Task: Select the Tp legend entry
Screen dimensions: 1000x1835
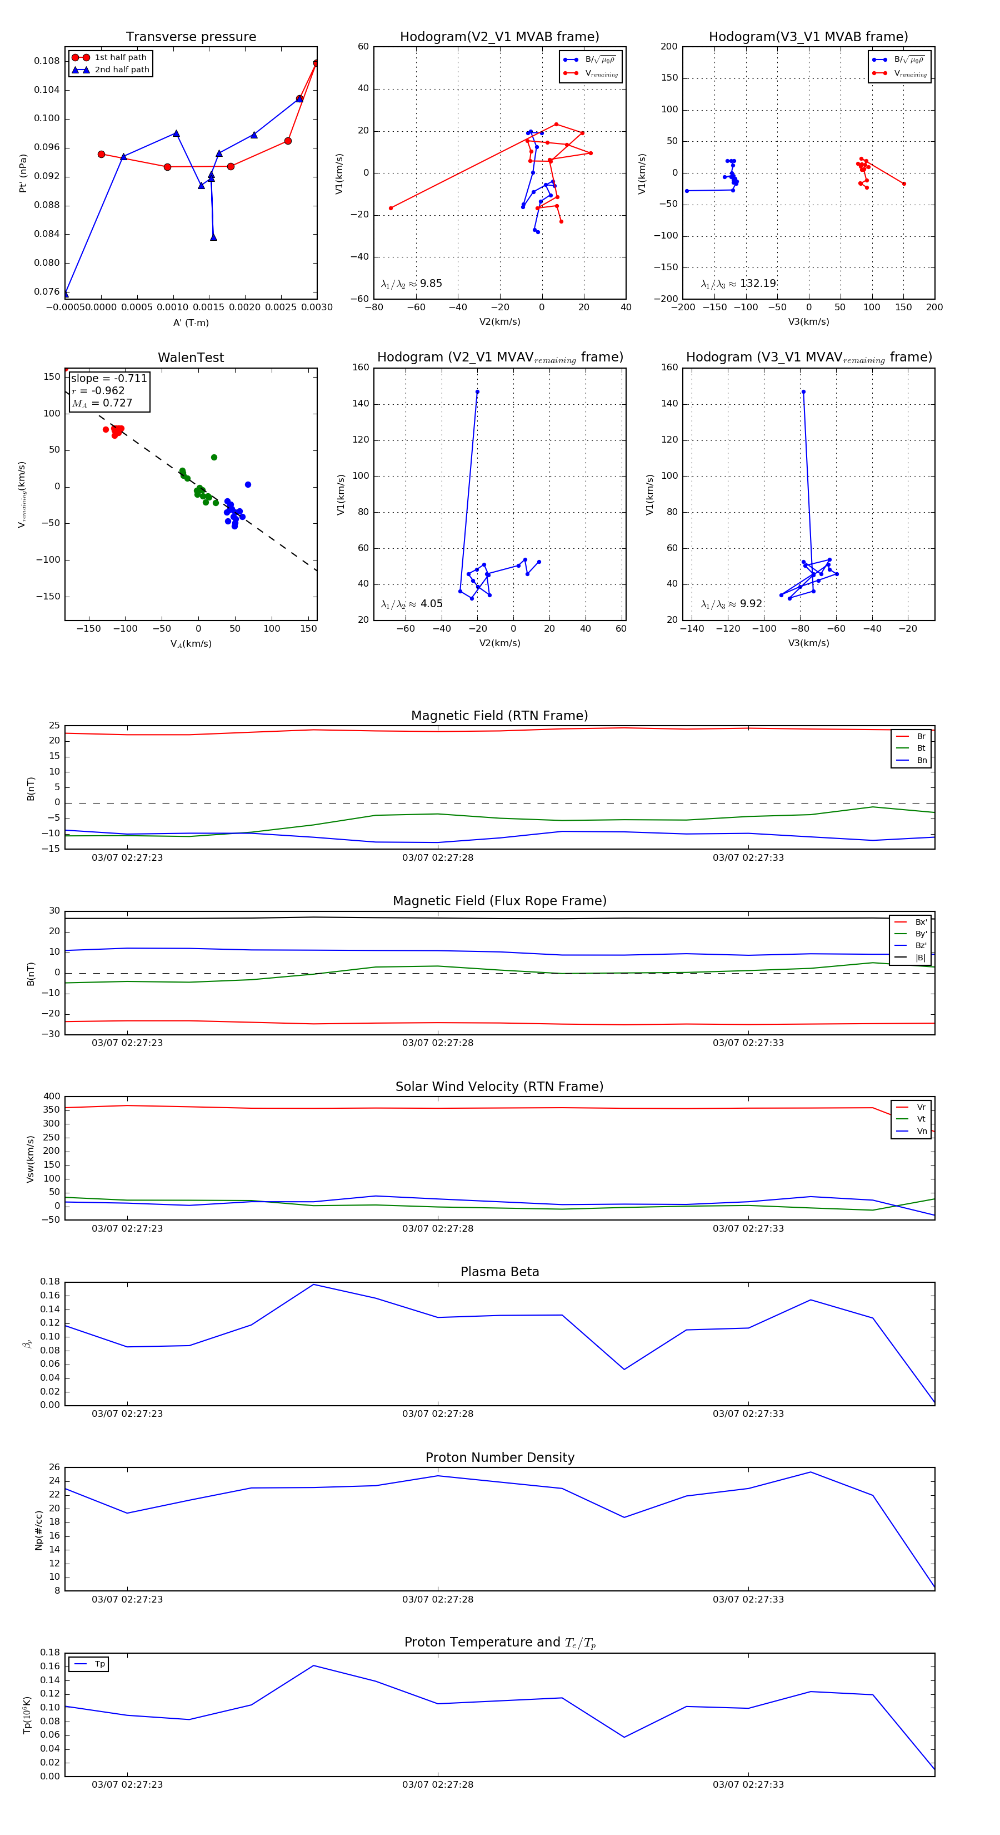Action: 89,1664
